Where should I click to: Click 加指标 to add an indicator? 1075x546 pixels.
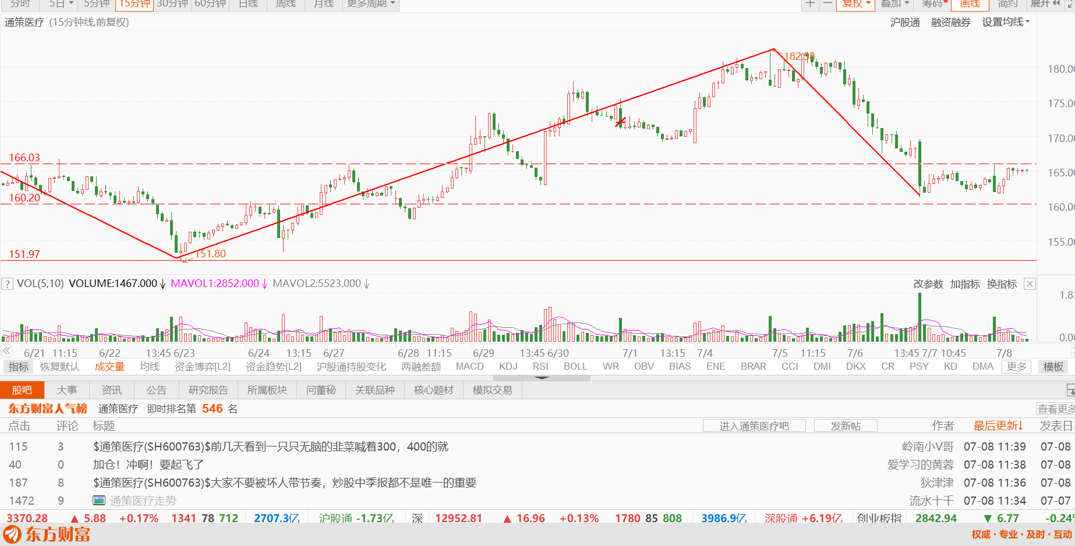pyautogui.click(x=965, y=284)
